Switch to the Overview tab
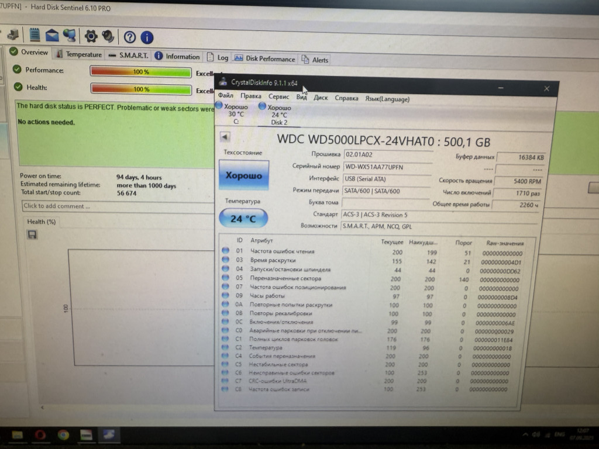The width and height of the screenshot is (599, 449). pyautogui.click(x=29, y=52)
